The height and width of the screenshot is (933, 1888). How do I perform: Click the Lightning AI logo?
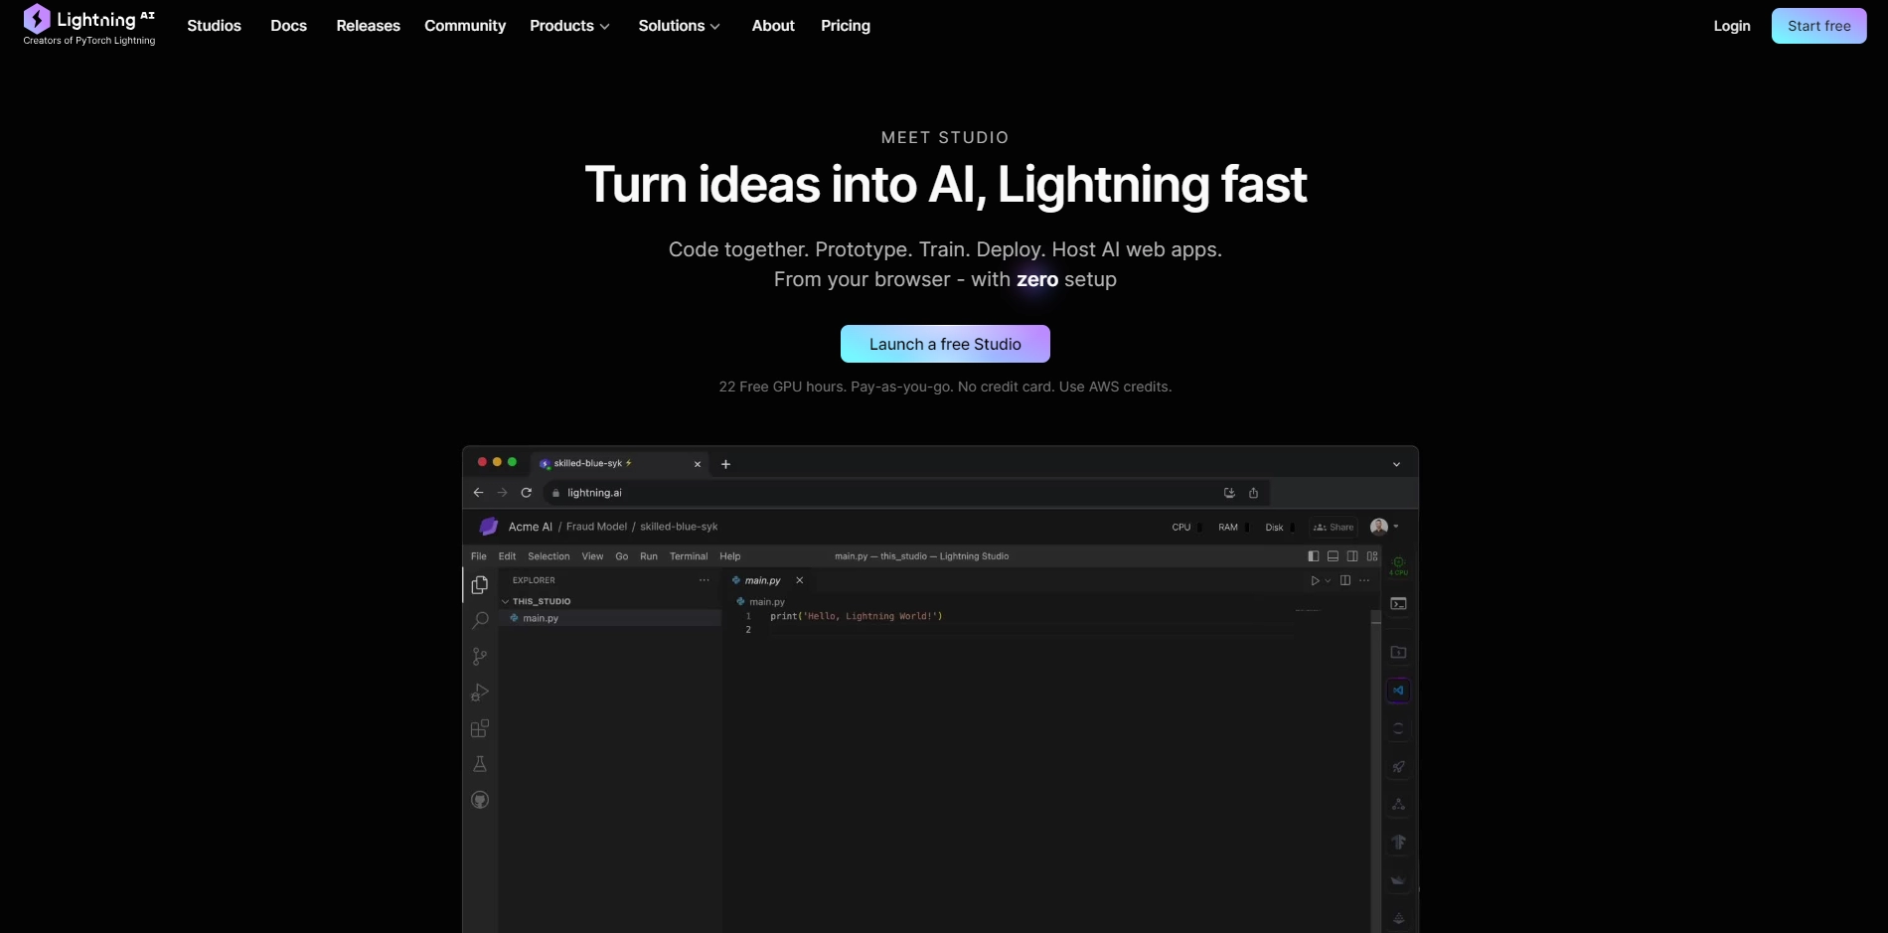click(x=89, y=25)
